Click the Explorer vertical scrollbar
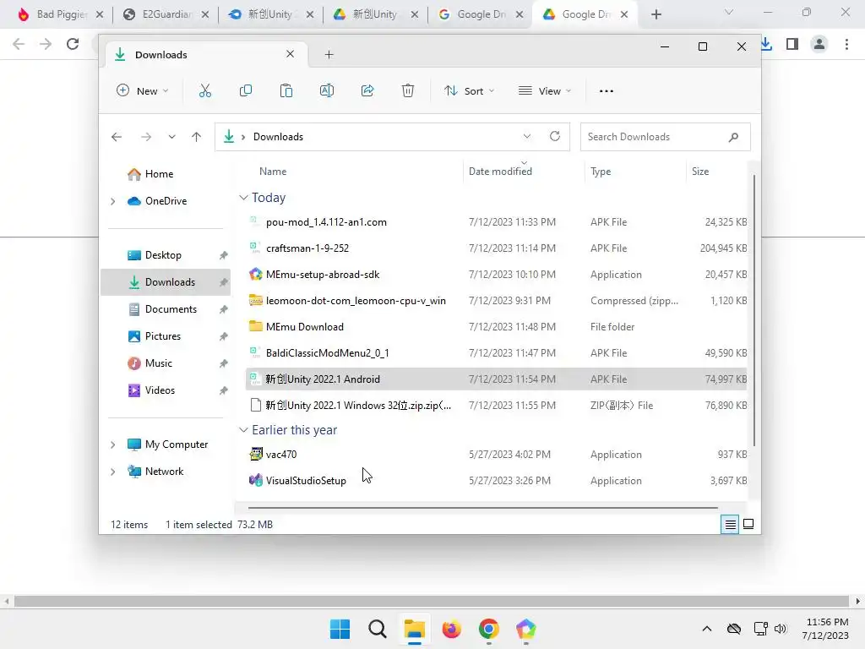The height and width of the screenshot is (649, 865). point(753,310)
